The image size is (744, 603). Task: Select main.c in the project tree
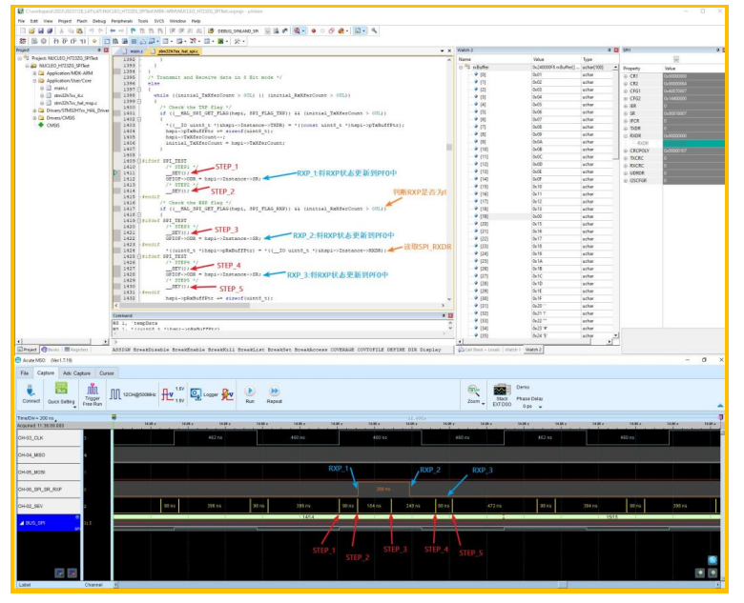click(60, 89)
